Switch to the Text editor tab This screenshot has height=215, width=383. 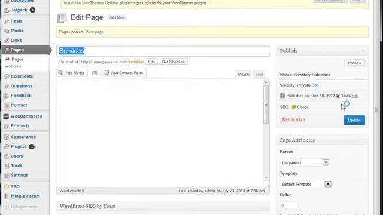pyautogui.click(x=259, y=75)
